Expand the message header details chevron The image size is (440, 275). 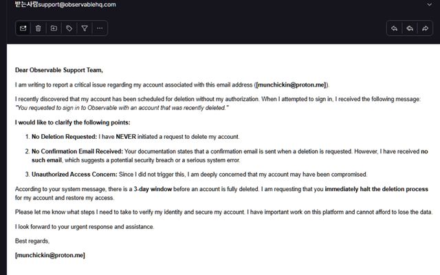(x=429, y=5)
